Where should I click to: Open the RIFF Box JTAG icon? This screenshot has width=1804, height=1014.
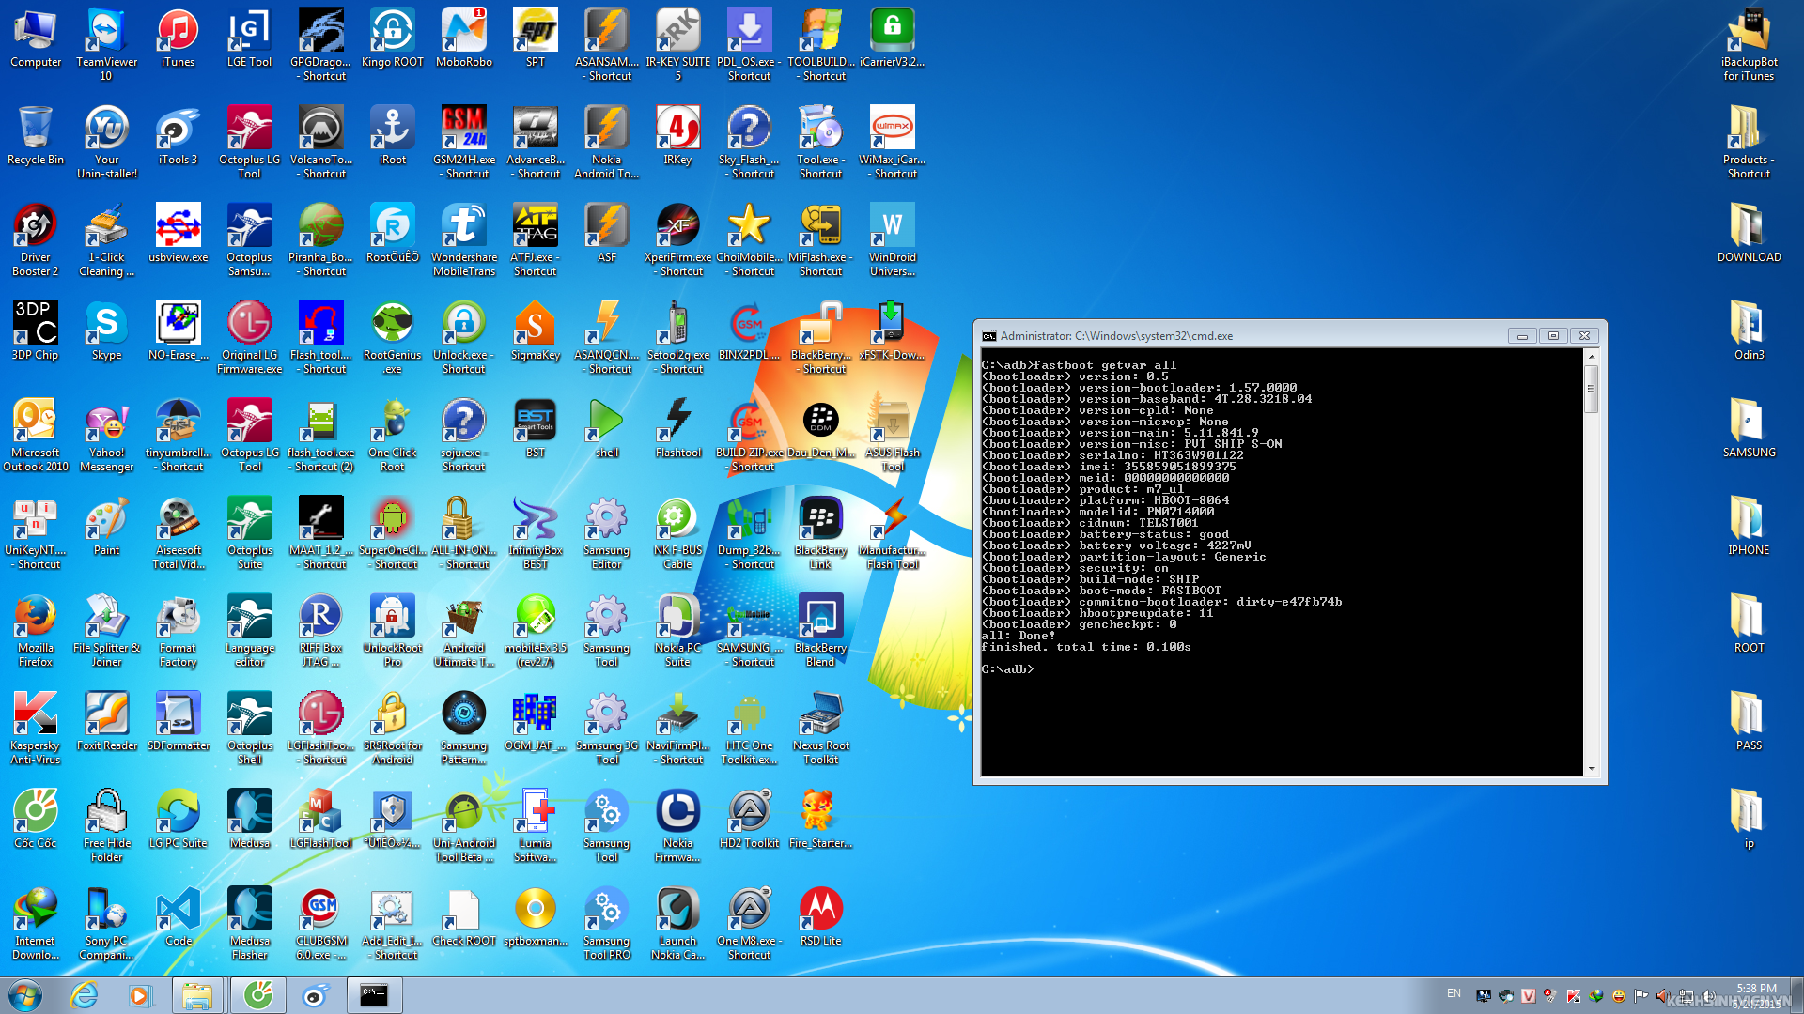320,630
